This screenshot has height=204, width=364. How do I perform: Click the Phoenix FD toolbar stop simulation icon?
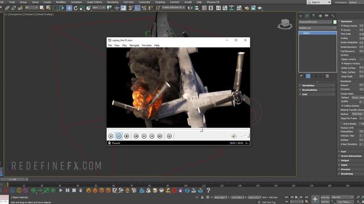[x=74, y=190]
